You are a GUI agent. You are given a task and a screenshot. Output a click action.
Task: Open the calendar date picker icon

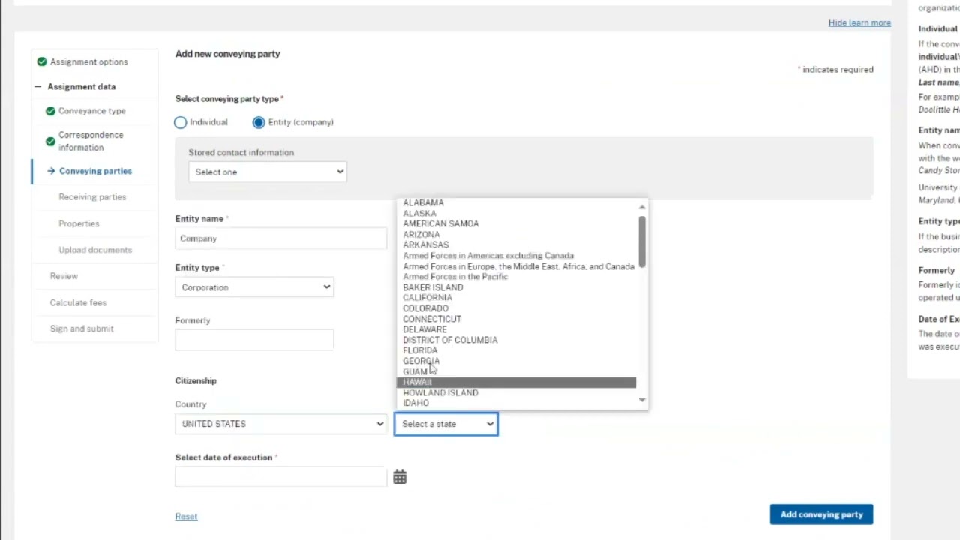pos(400,477)
